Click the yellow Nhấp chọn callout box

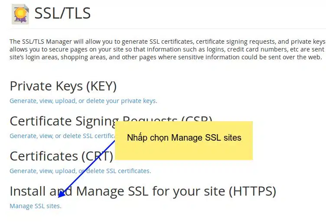pyautogui.click(x=184, y=141)
